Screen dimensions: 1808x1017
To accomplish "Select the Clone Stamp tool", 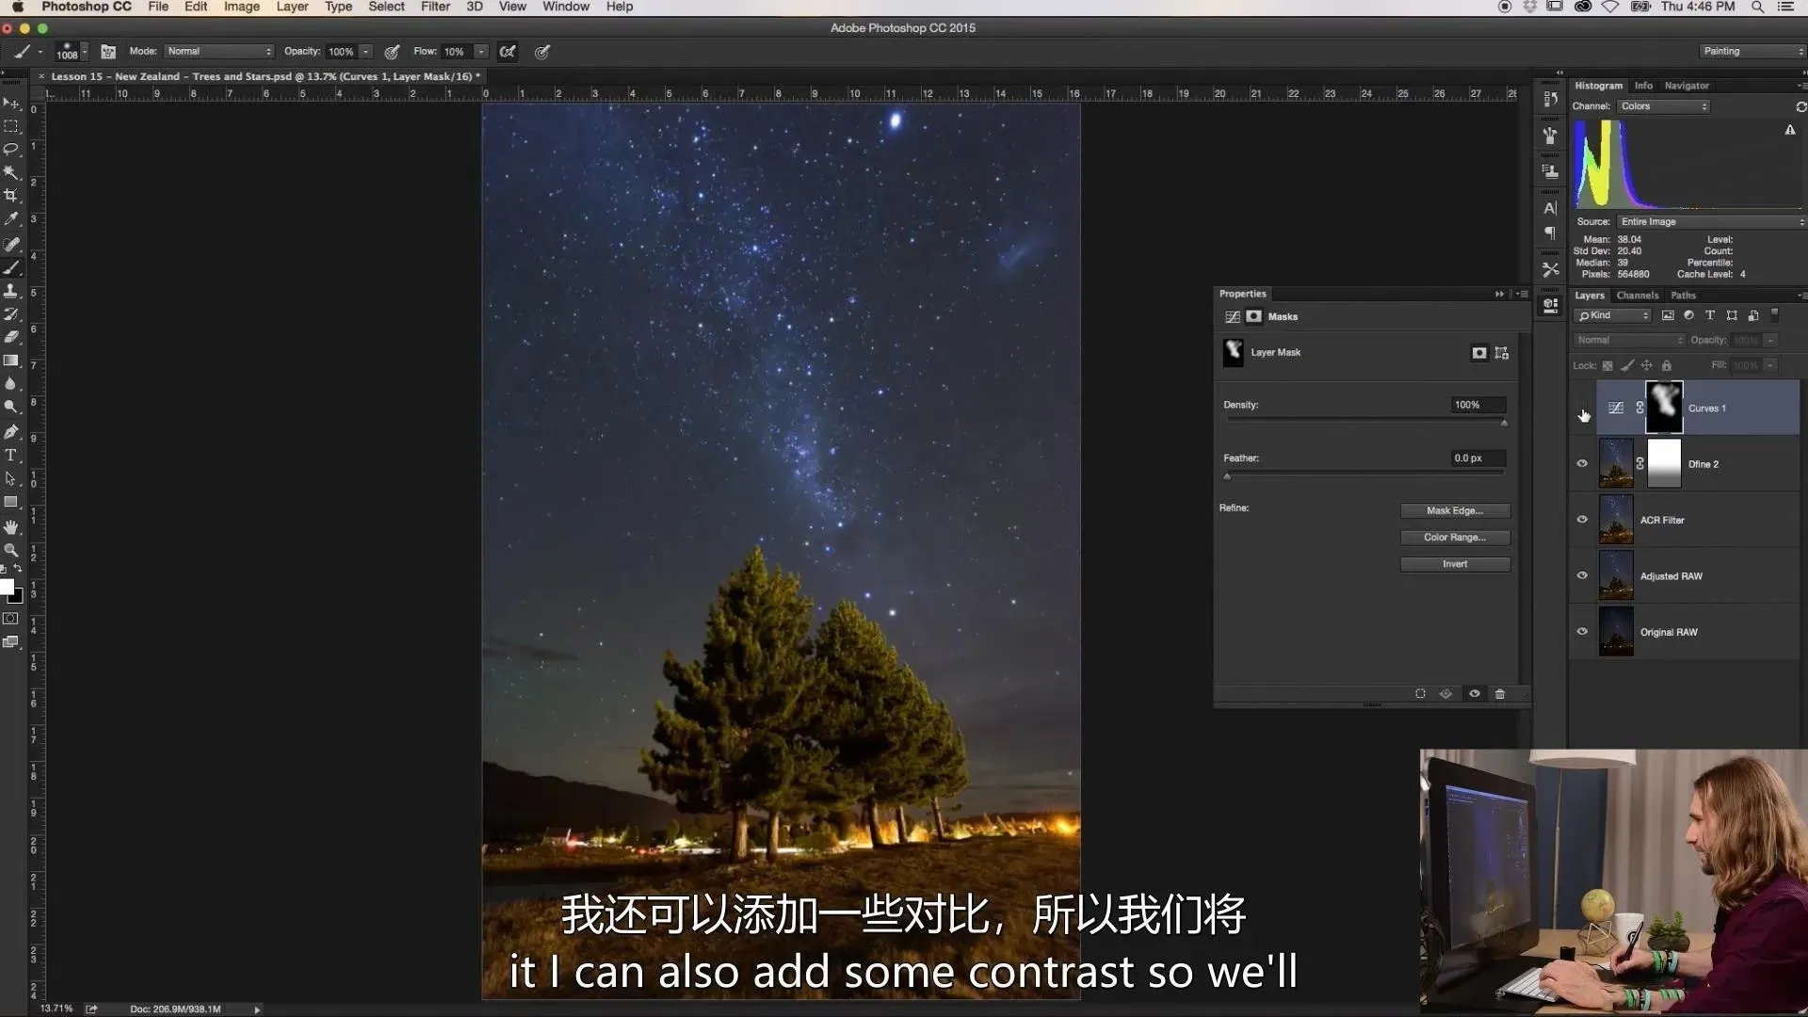I will click(11, 291).
